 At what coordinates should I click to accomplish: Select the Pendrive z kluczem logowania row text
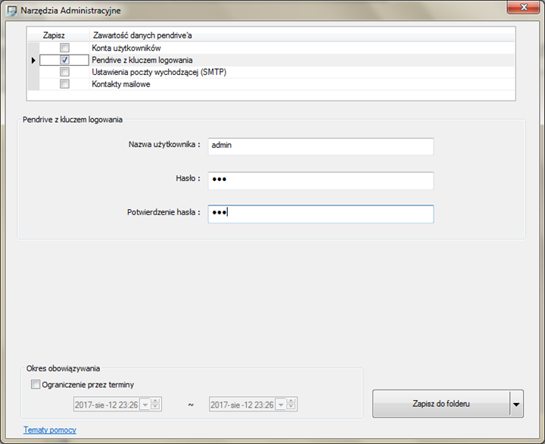click(142, 60)
